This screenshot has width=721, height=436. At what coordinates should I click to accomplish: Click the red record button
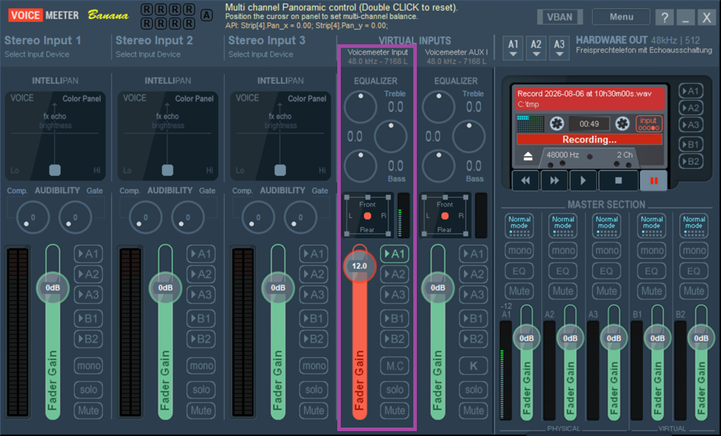(653, 181)
